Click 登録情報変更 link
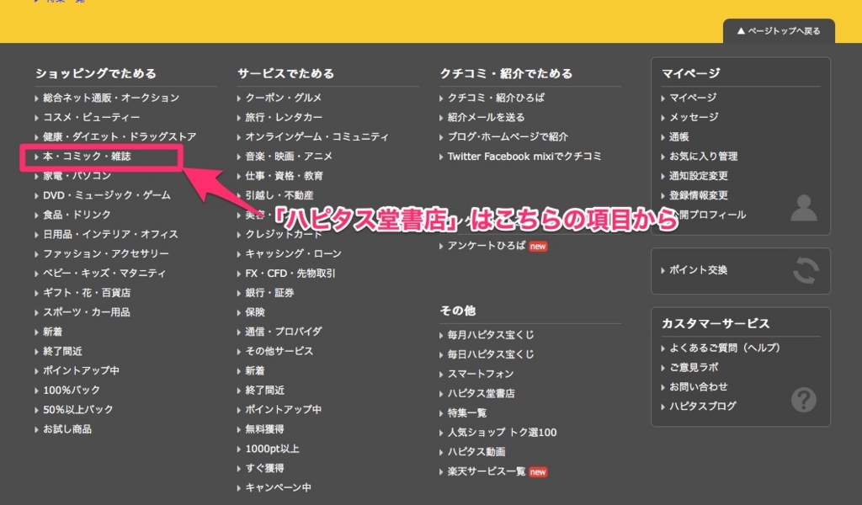 698,195
